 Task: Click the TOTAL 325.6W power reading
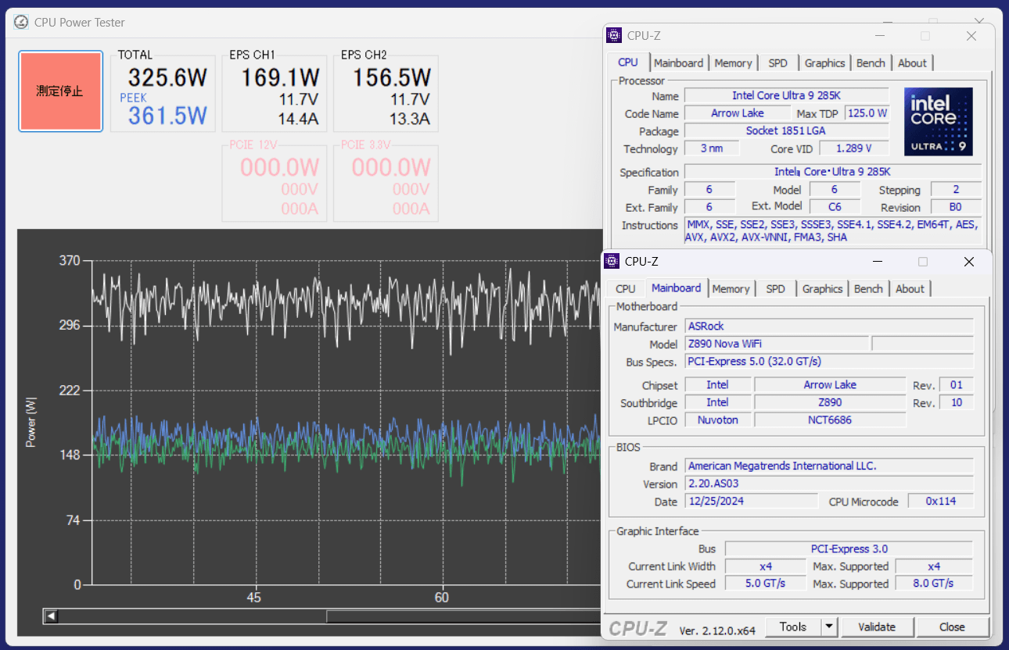[x=167, y=77]
